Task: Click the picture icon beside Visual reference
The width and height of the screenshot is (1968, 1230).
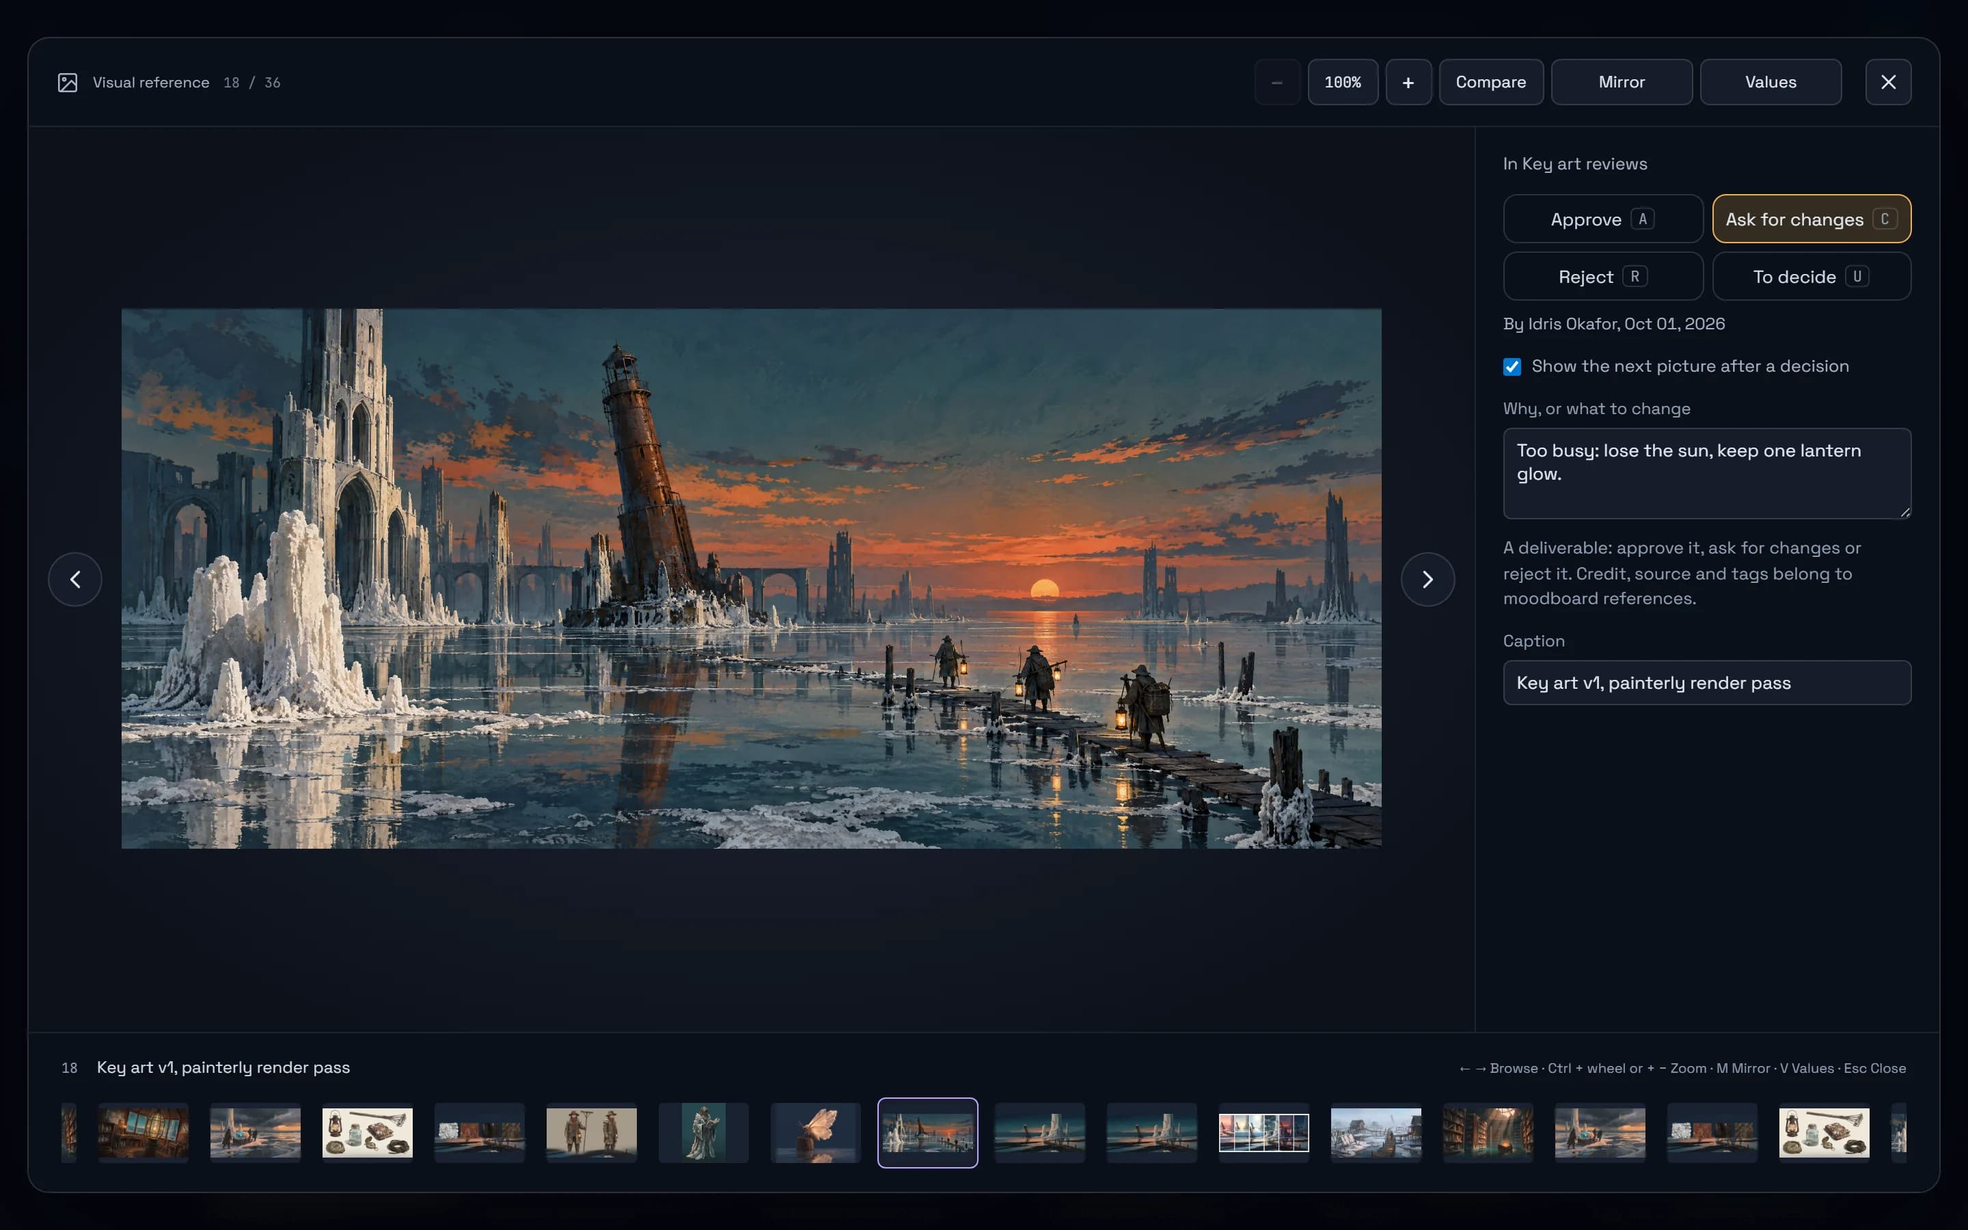Action: pyautogui.click(x=68, y=82)
